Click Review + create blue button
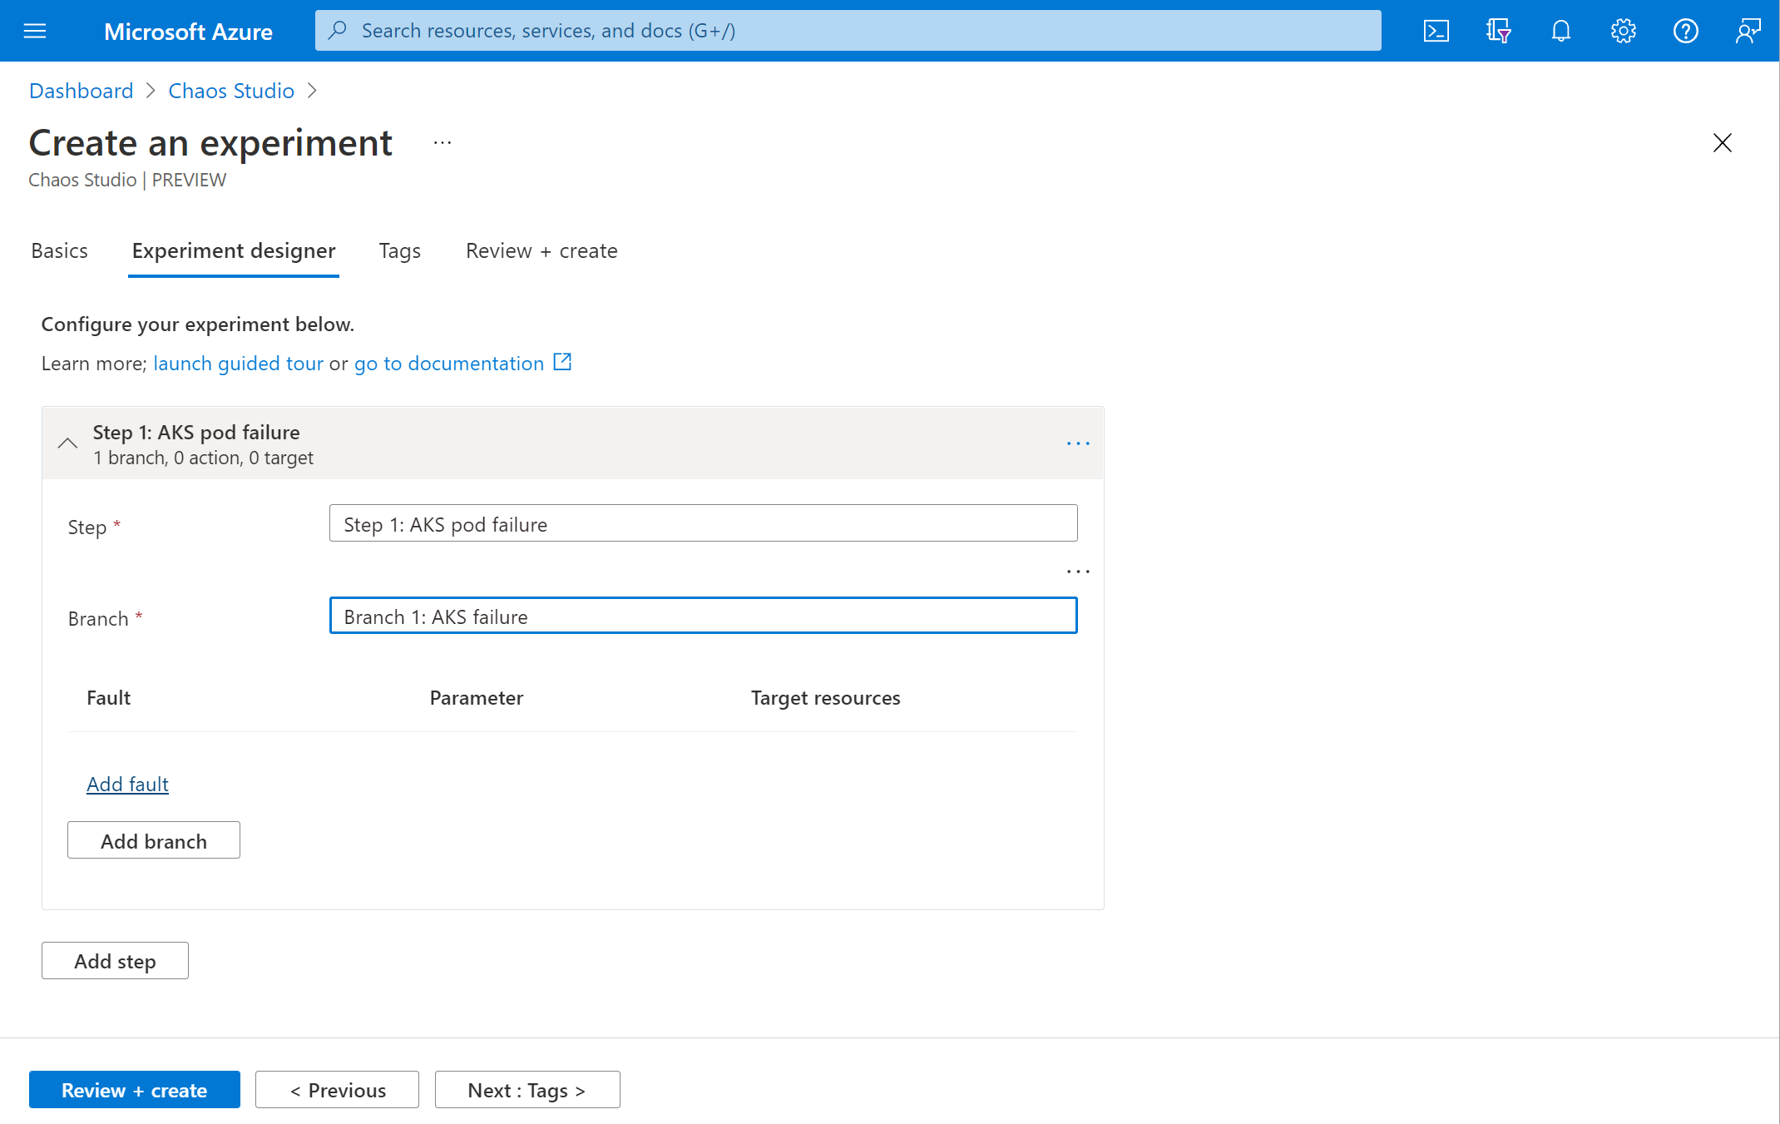1780x1124 pixels. click(135, 1087)
